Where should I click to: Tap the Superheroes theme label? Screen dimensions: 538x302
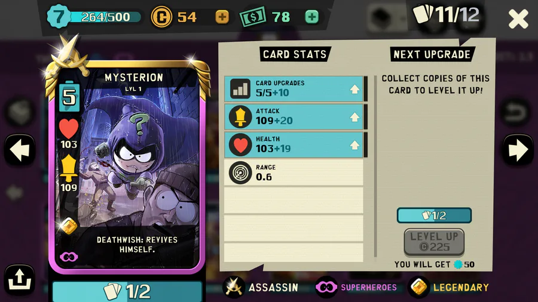(368, 287)
